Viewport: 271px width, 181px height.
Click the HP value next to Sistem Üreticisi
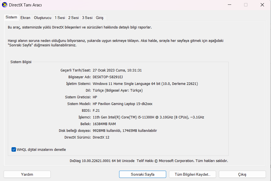pos(95,97)
